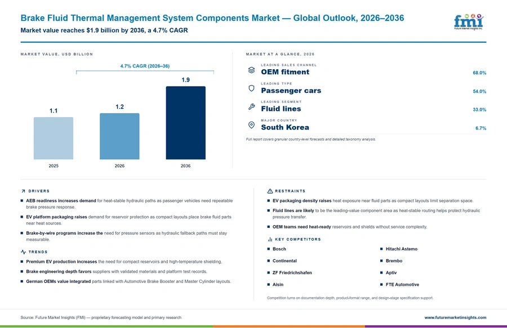Click the '6.7%' value

pos(481,128)
